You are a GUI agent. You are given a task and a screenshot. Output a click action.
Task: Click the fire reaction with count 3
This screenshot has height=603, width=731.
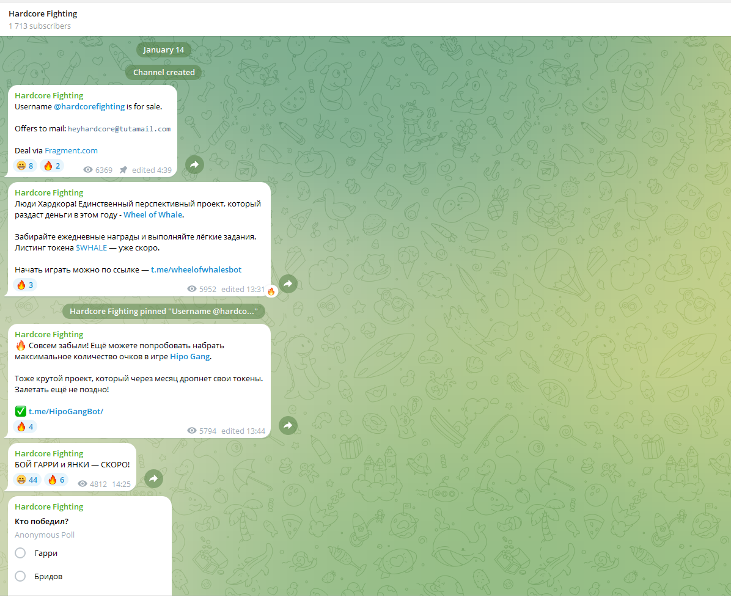click(x=25, y=285)
